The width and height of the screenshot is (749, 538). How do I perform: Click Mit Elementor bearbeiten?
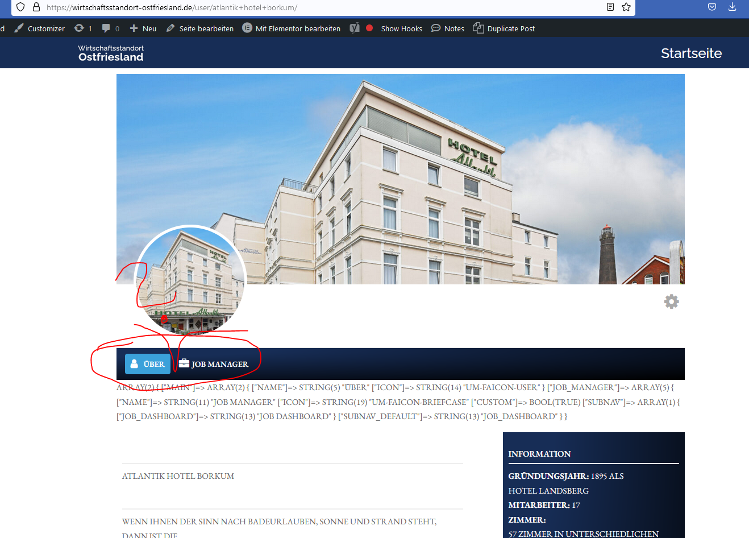click(x=292, y=28)
